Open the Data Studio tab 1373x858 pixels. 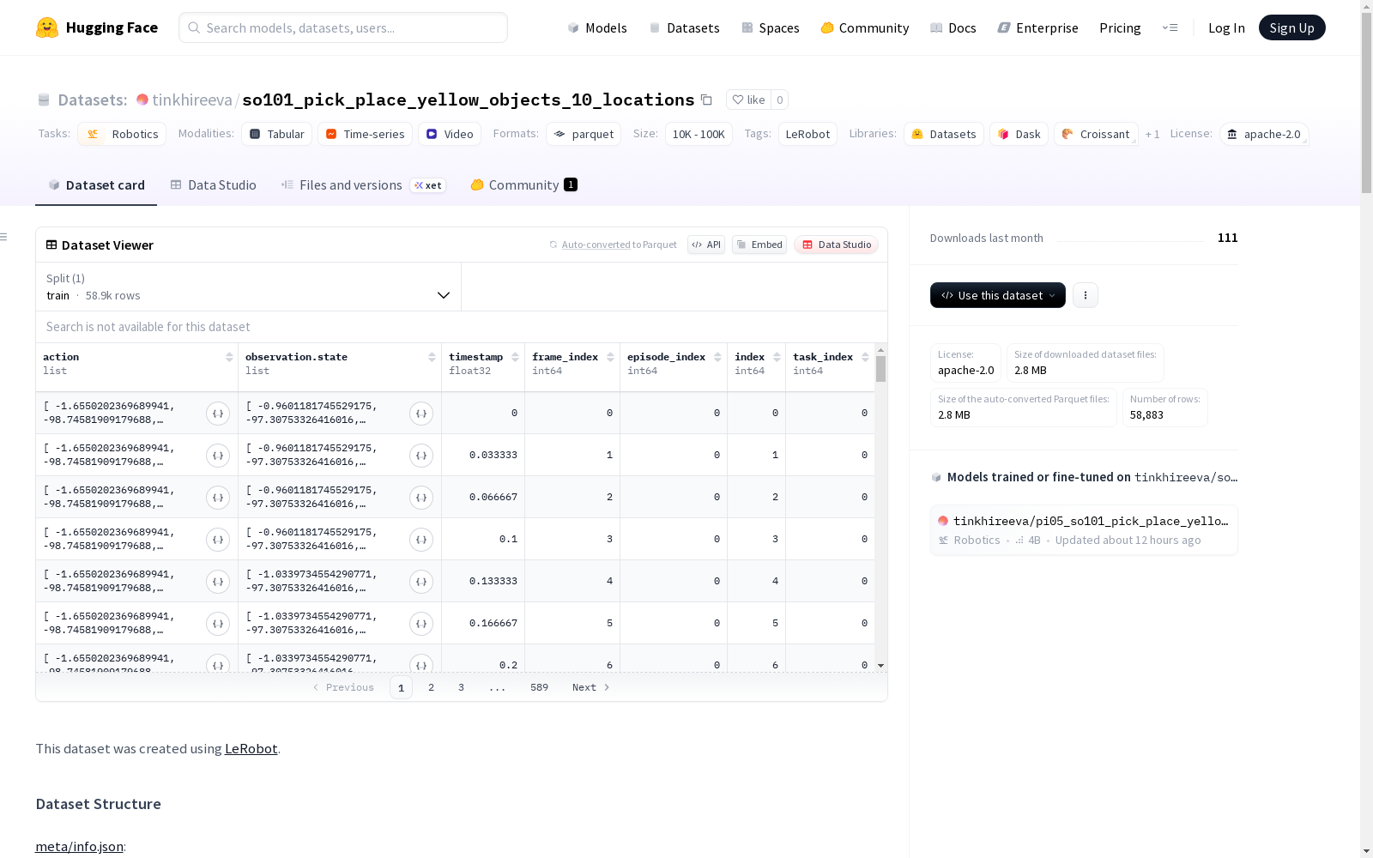tap(214, 185)
